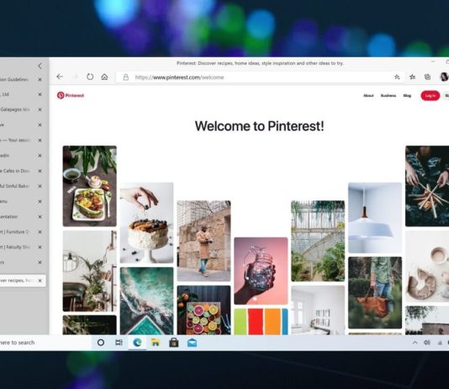Screen dimensions: 449x389
Task: Open the Favorites list icon
Action: point(412,77)
